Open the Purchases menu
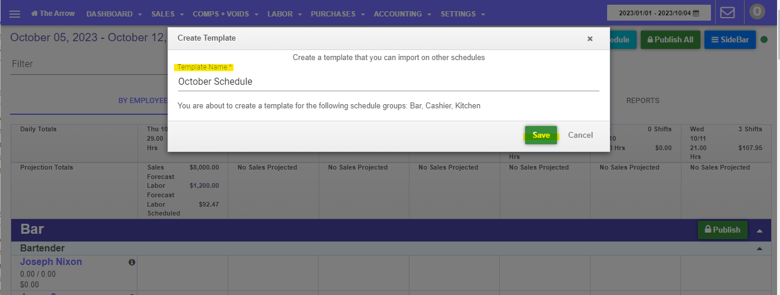780x295 pixels. [337, 14]
